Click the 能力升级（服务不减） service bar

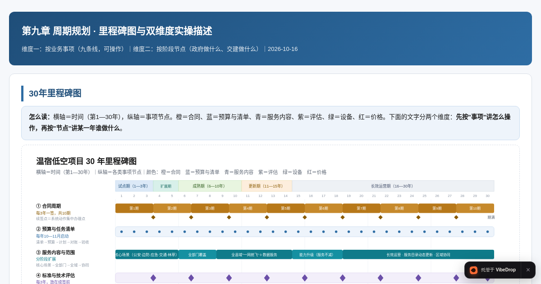point(317,255)
